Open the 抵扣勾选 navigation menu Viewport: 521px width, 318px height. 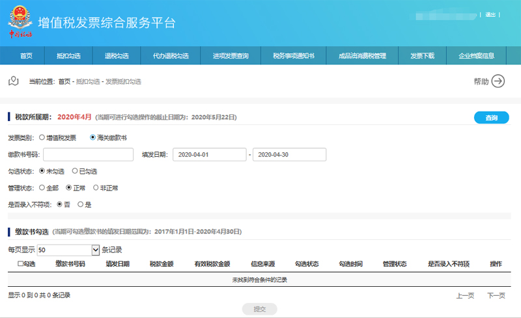tap(68, 56)
